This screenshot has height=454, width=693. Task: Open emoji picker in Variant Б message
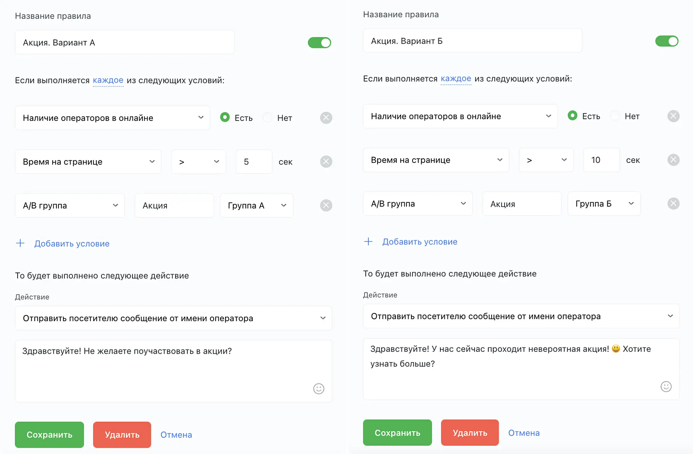pyautogui.click(x=666, y=387)
